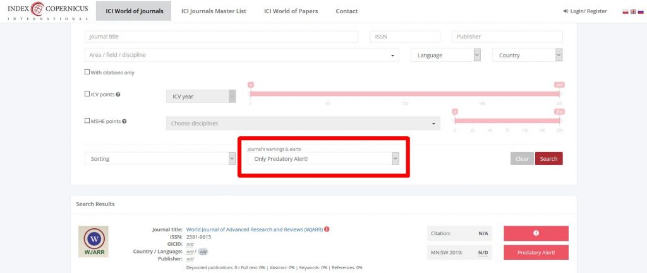Tick the MSHE points checkbox
The image size is (647, 273).
pos(87,120)
